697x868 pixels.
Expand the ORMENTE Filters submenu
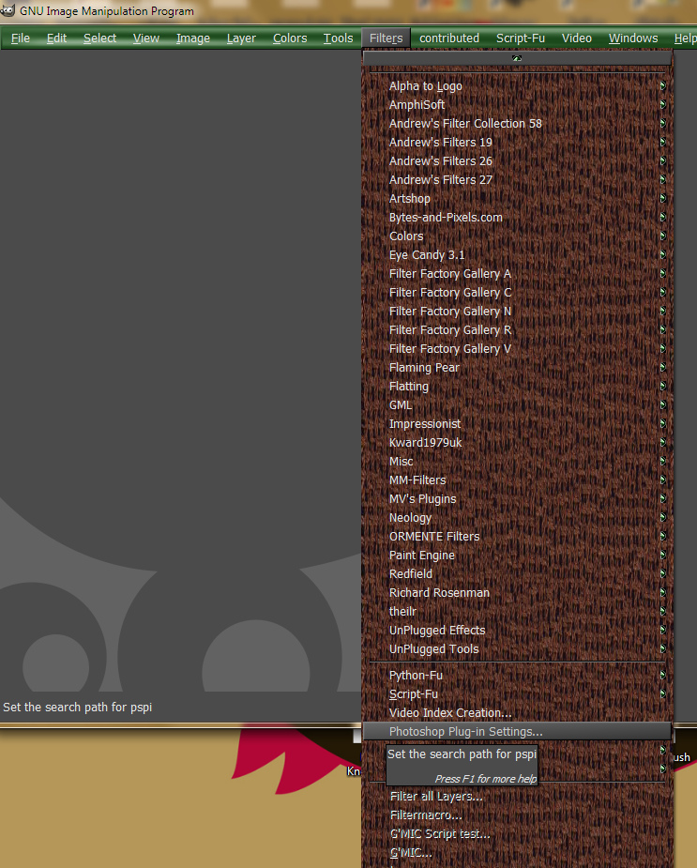coord(517,537)
